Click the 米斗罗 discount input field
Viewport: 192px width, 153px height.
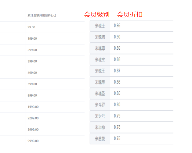click(142, 105)
